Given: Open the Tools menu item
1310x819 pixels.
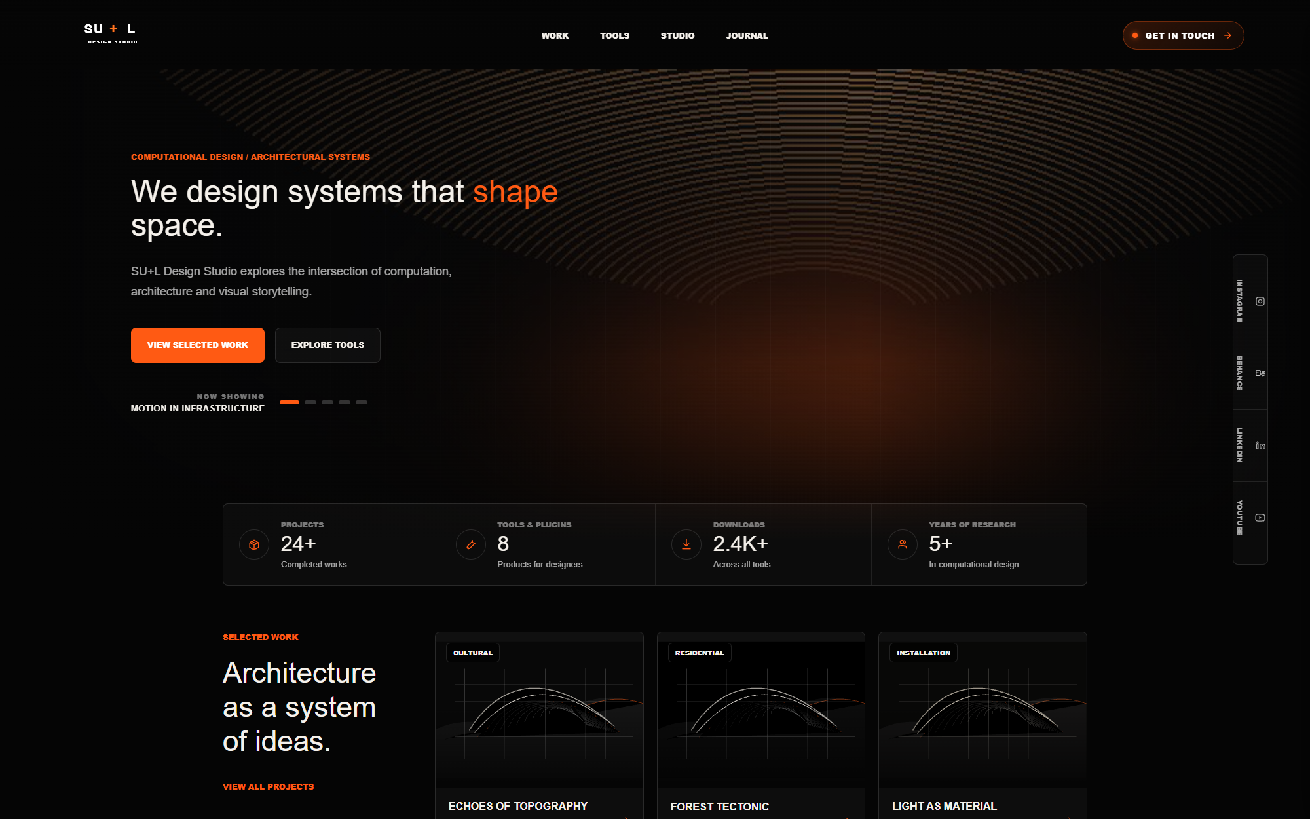Looking at the screenshot, I should click(614, 35).
